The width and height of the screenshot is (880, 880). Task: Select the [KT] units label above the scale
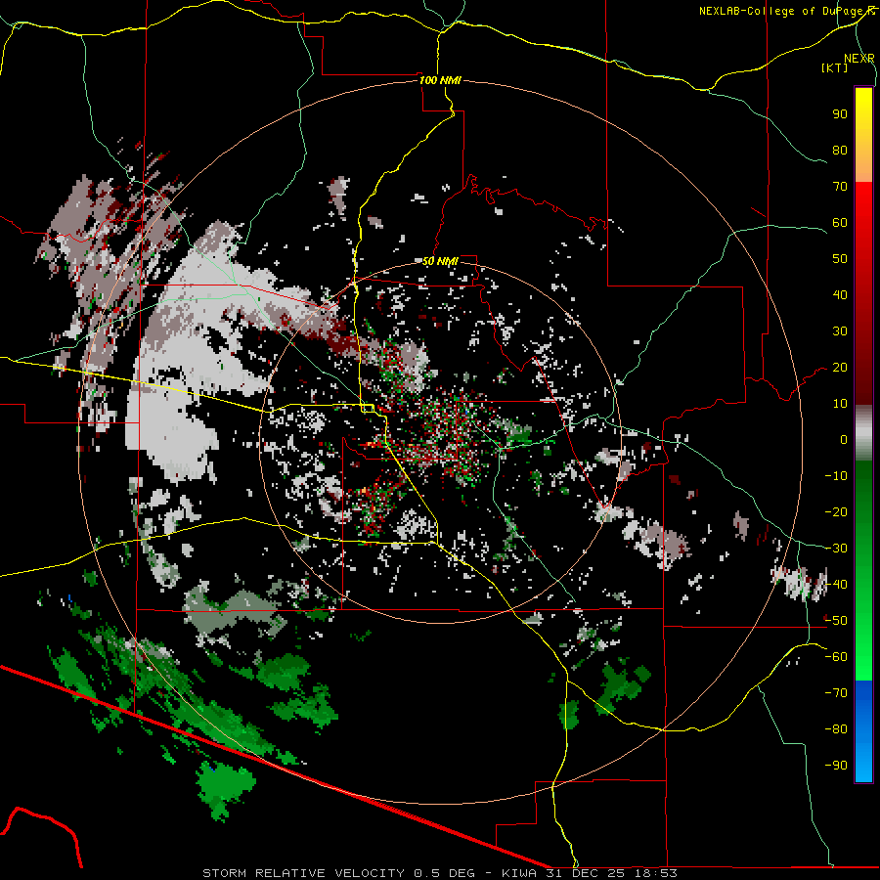pos(834,67)
